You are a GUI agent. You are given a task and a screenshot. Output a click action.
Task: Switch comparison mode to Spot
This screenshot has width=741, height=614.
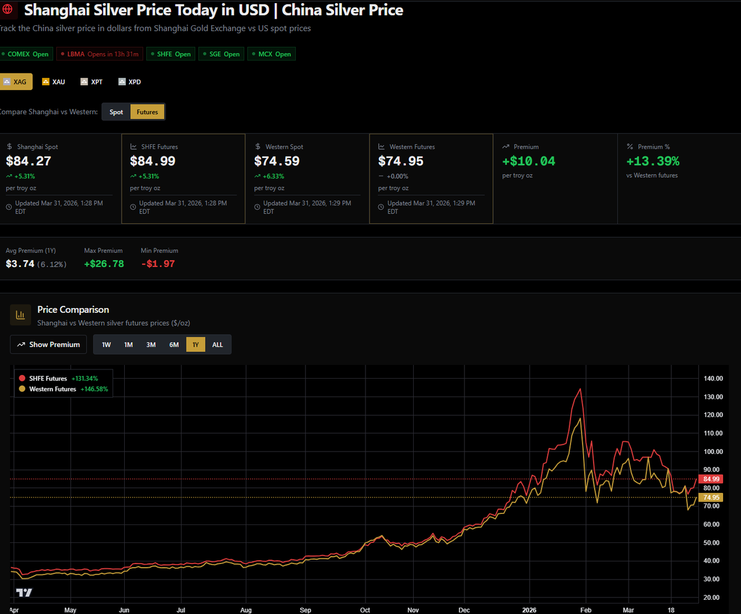[116, 112]
